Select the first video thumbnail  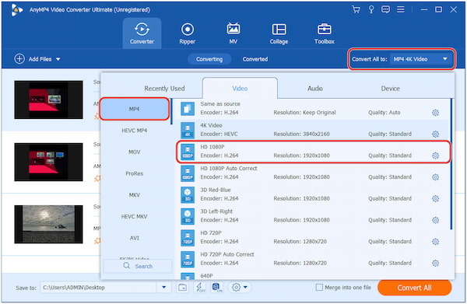pyautogui.click(x=48, y=100)
